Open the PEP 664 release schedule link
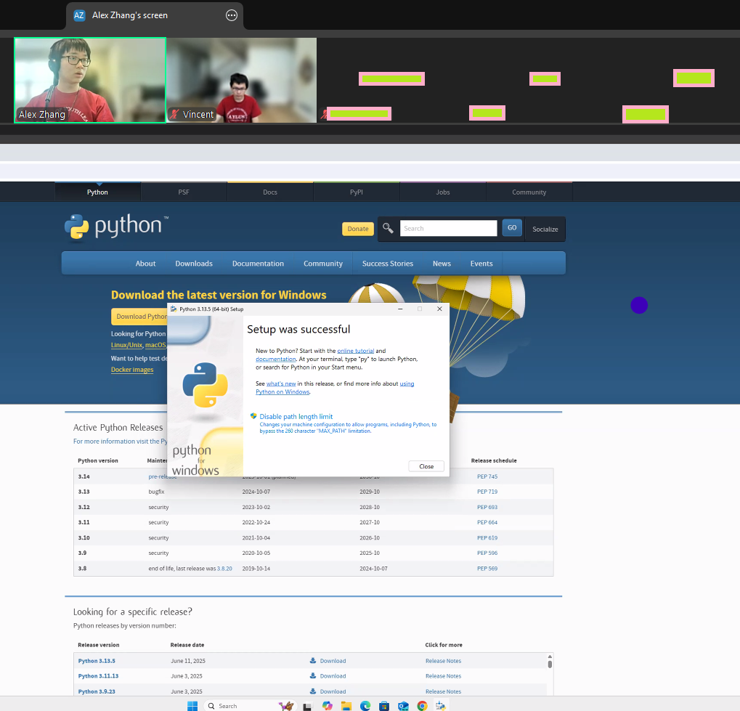Screen dimensions: 740x711 tap(487, 522)
